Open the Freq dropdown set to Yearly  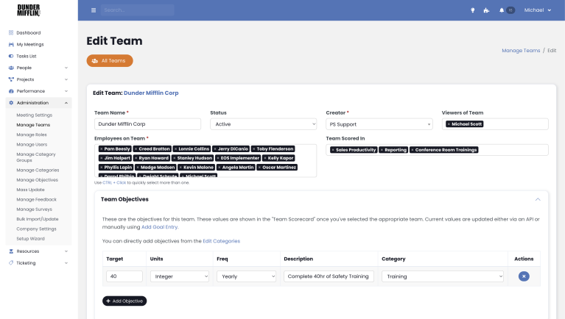[247, 276]
